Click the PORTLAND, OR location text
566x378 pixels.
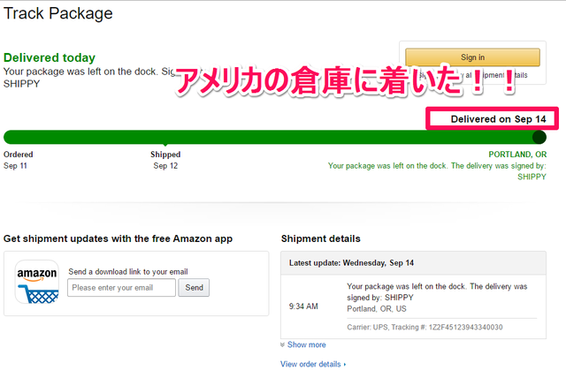tap(517, 155)
